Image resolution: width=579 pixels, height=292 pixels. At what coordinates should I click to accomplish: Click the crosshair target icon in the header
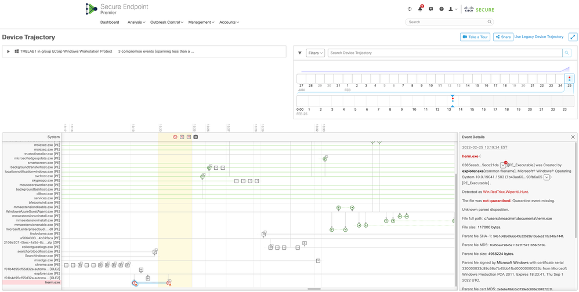click(x=409, y=9)
